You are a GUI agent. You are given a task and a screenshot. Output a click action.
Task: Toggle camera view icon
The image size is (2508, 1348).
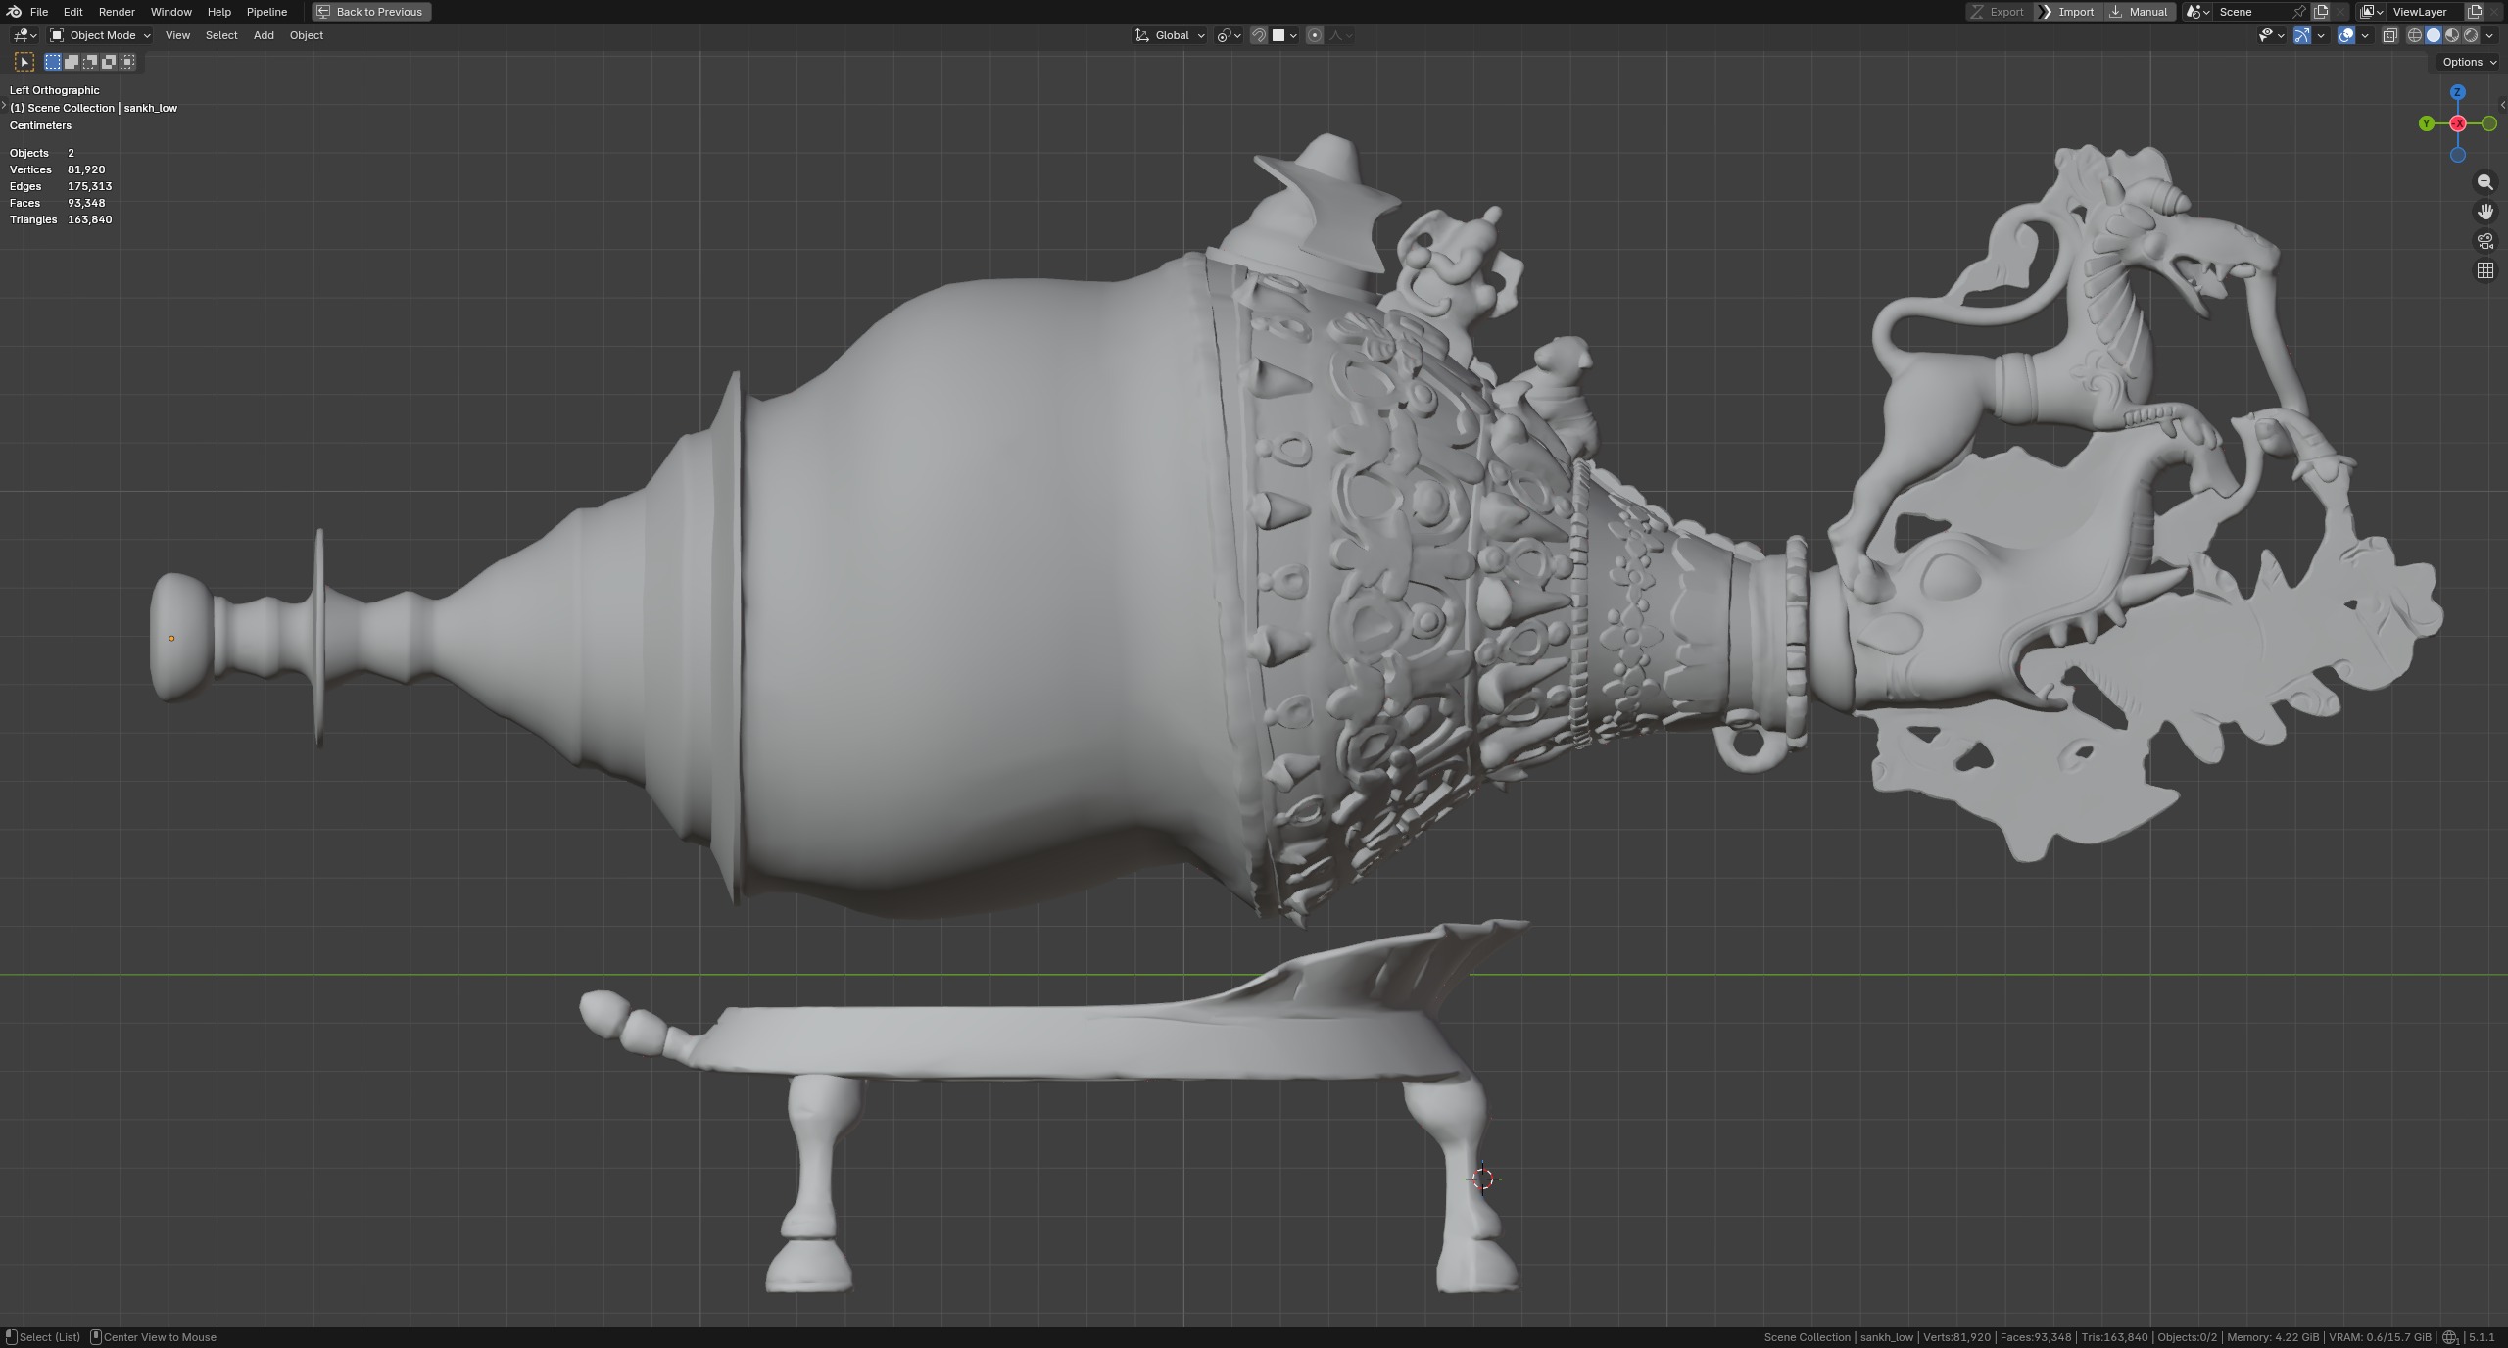(x=2485, y=241)
